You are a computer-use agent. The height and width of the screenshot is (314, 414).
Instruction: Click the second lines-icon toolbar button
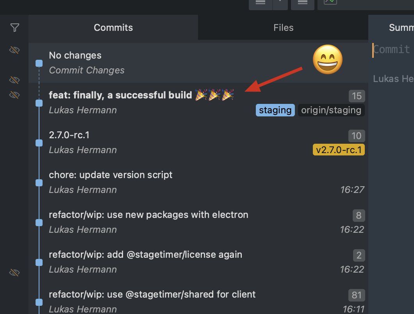[x=302, y=2]
